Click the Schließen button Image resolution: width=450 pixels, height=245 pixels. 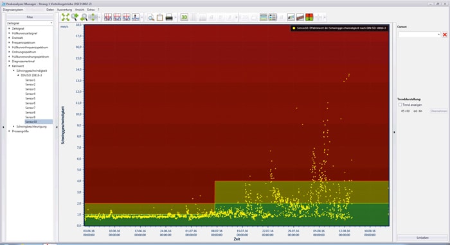pyautogui.click(x=422, y=237)
